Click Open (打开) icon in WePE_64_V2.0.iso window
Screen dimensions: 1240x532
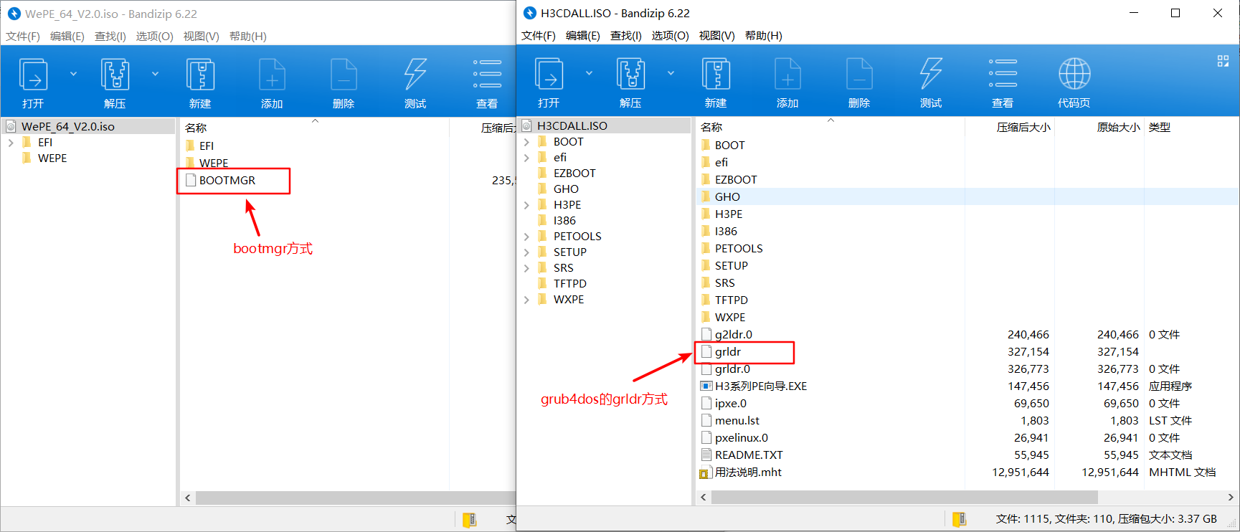pos(33,75)
